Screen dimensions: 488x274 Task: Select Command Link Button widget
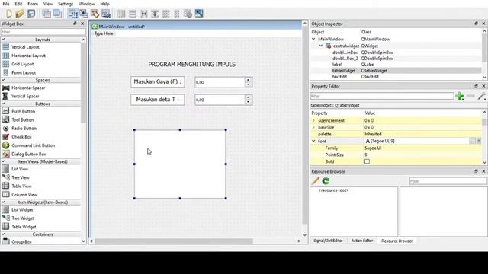click(x=34, y=145)
